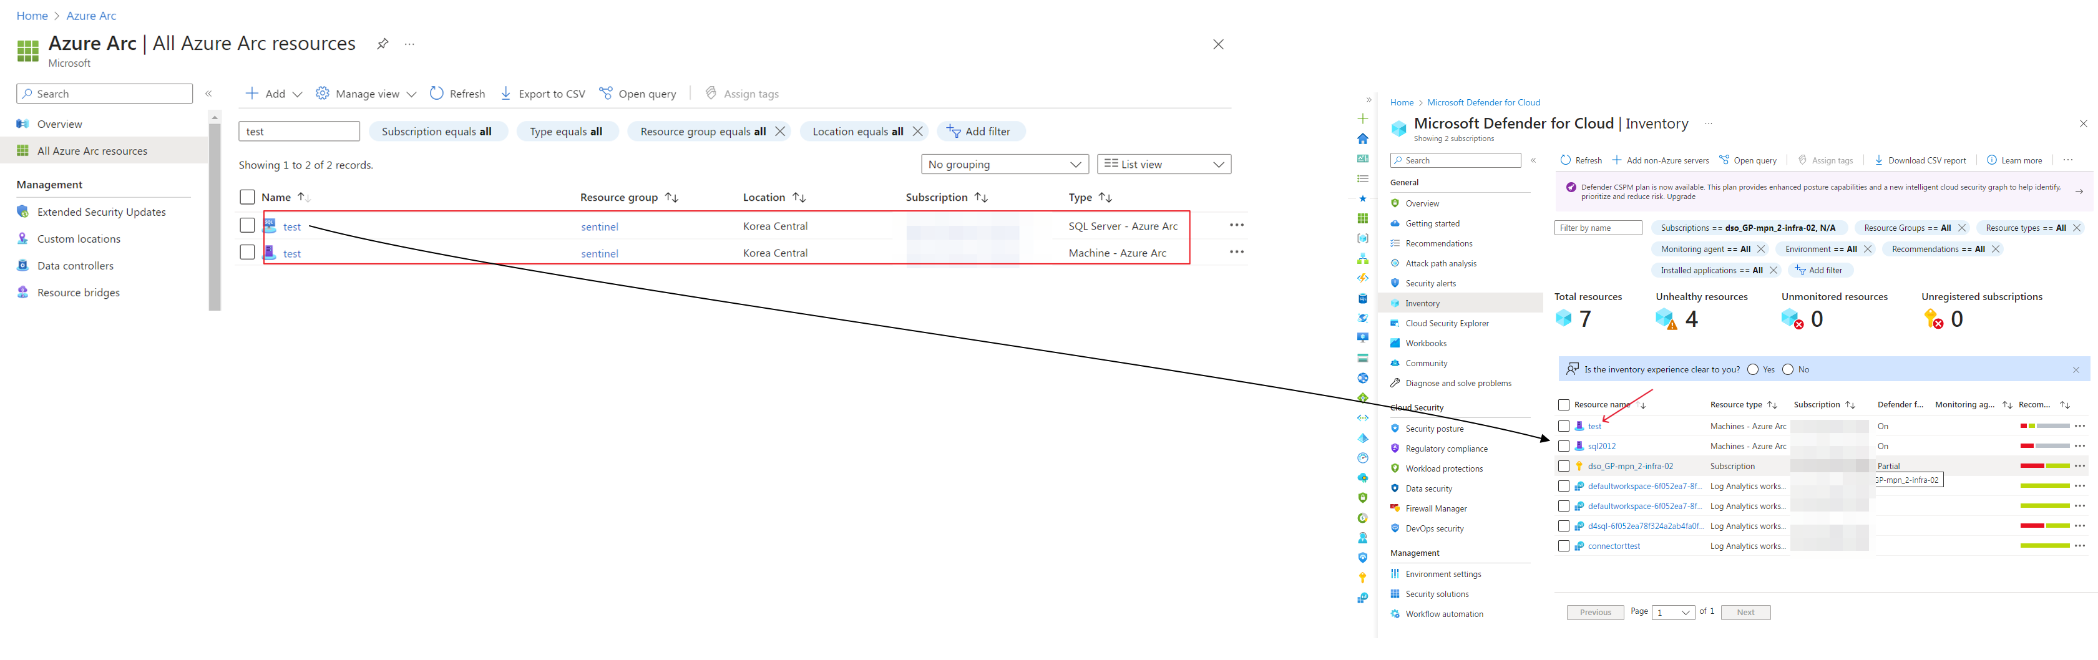Screen dimensions: 2098x660
Task: Select No for inventory experience question
Action: pos(1788,369)
